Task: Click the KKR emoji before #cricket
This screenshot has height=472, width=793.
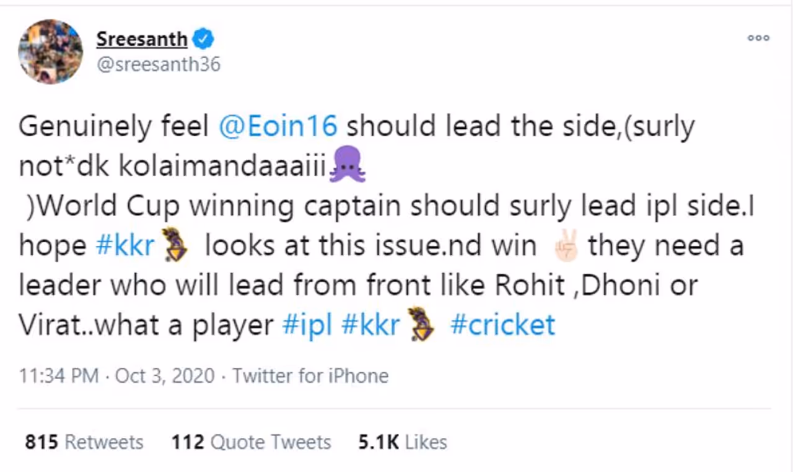Action: pyautogui.click(x=421, y=326)
